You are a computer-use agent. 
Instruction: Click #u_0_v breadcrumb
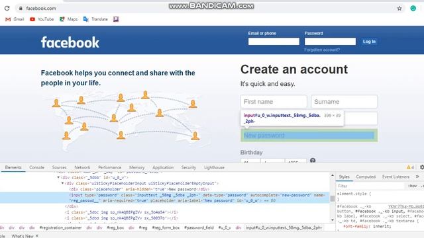click(x=225, y=227)
